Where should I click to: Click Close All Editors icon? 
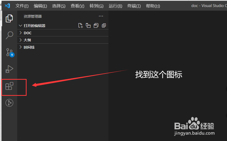coord(104,25)
